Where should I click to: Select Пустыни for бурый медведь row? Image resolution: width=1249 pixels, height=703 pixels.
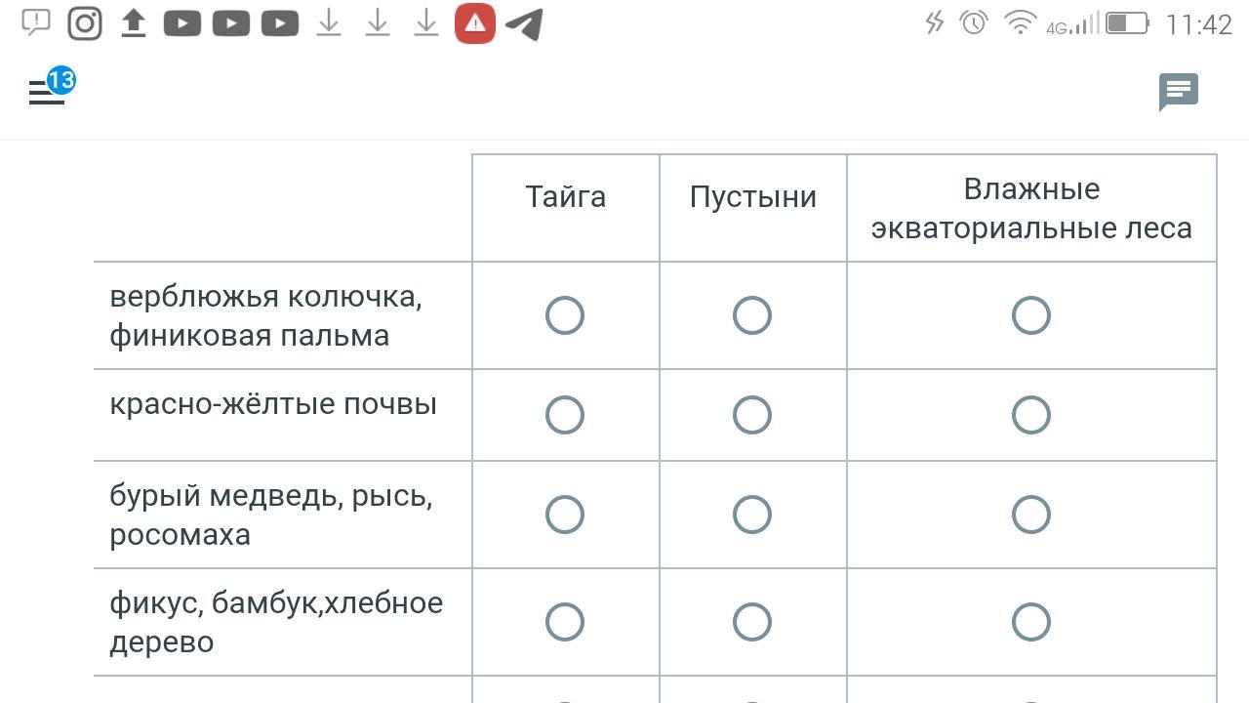[752, 515]
